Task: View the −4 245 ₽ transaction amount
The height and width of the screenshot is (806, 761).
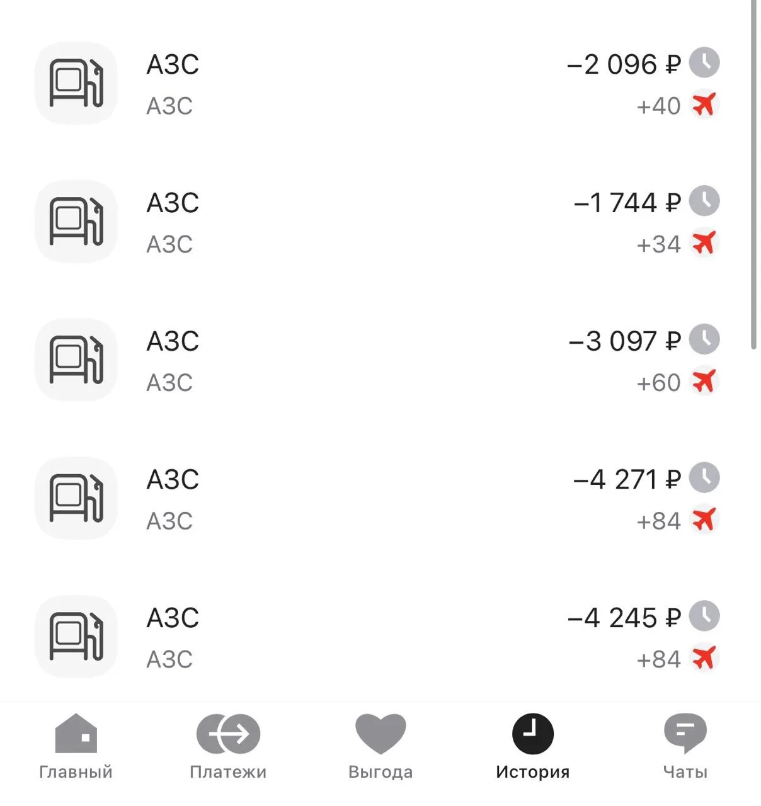Action: point(624,618)
